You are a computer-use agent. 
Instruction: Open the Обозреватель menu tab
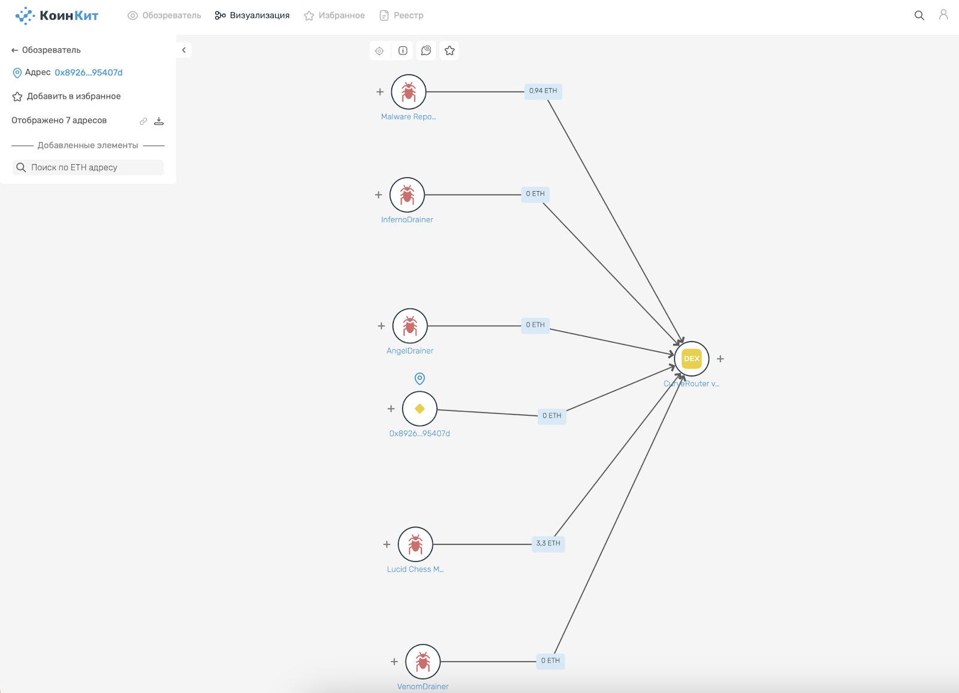164,16
